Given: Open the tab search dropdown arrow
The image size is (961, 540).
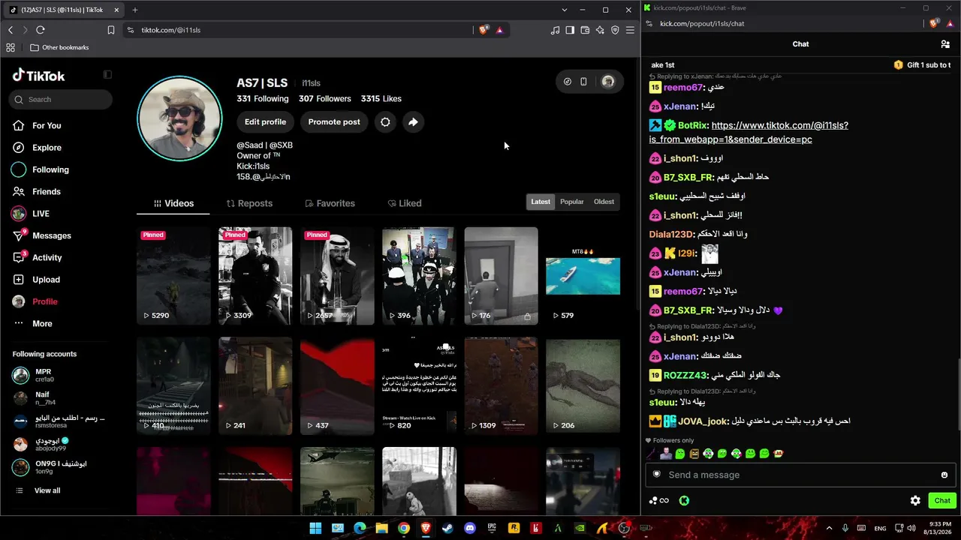Looking at the screenshot, I should [564, 10].
